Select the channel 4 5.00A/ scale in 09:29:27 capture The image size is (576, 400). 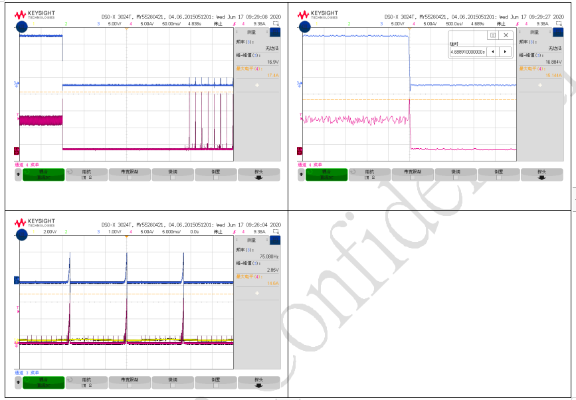point(430,24)
